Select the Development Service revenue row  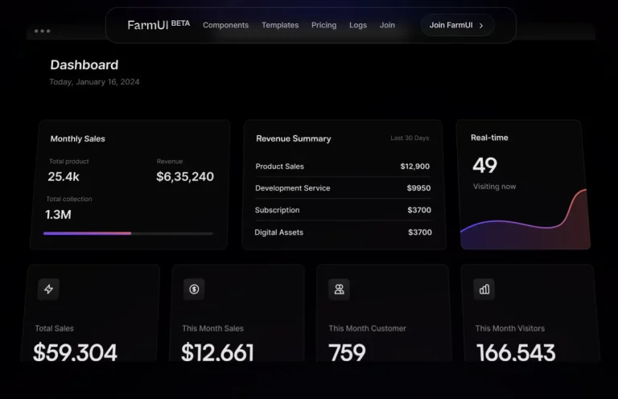[x=343, y=188]
